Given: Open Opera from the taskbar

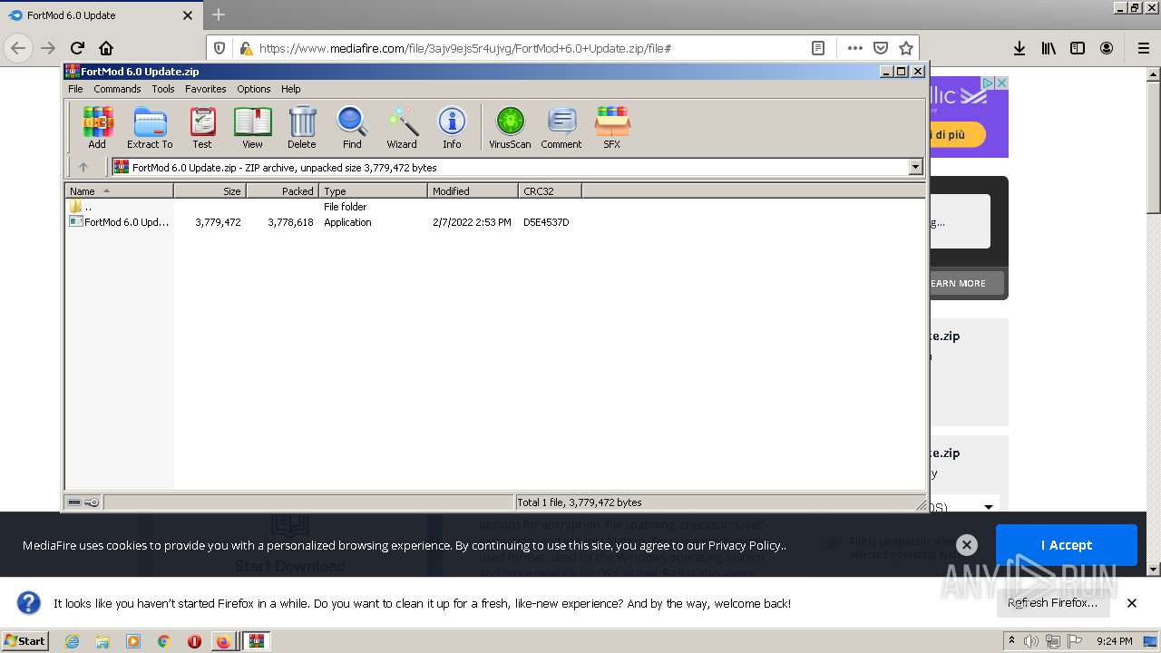Looking at the screenshot, I should click(x=194, y=641).
